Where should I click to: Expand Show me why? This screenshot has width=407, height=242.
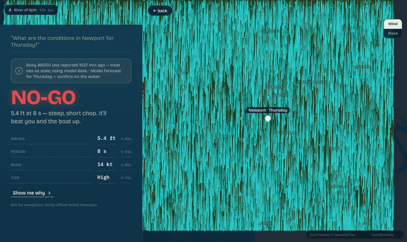coord(32,193)
